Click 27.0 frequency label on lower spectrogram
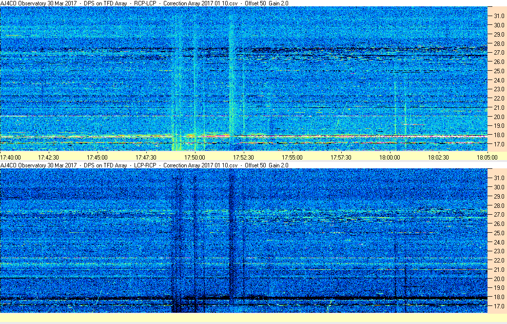Viewport: 507px width, 324px height. (499, 215)
